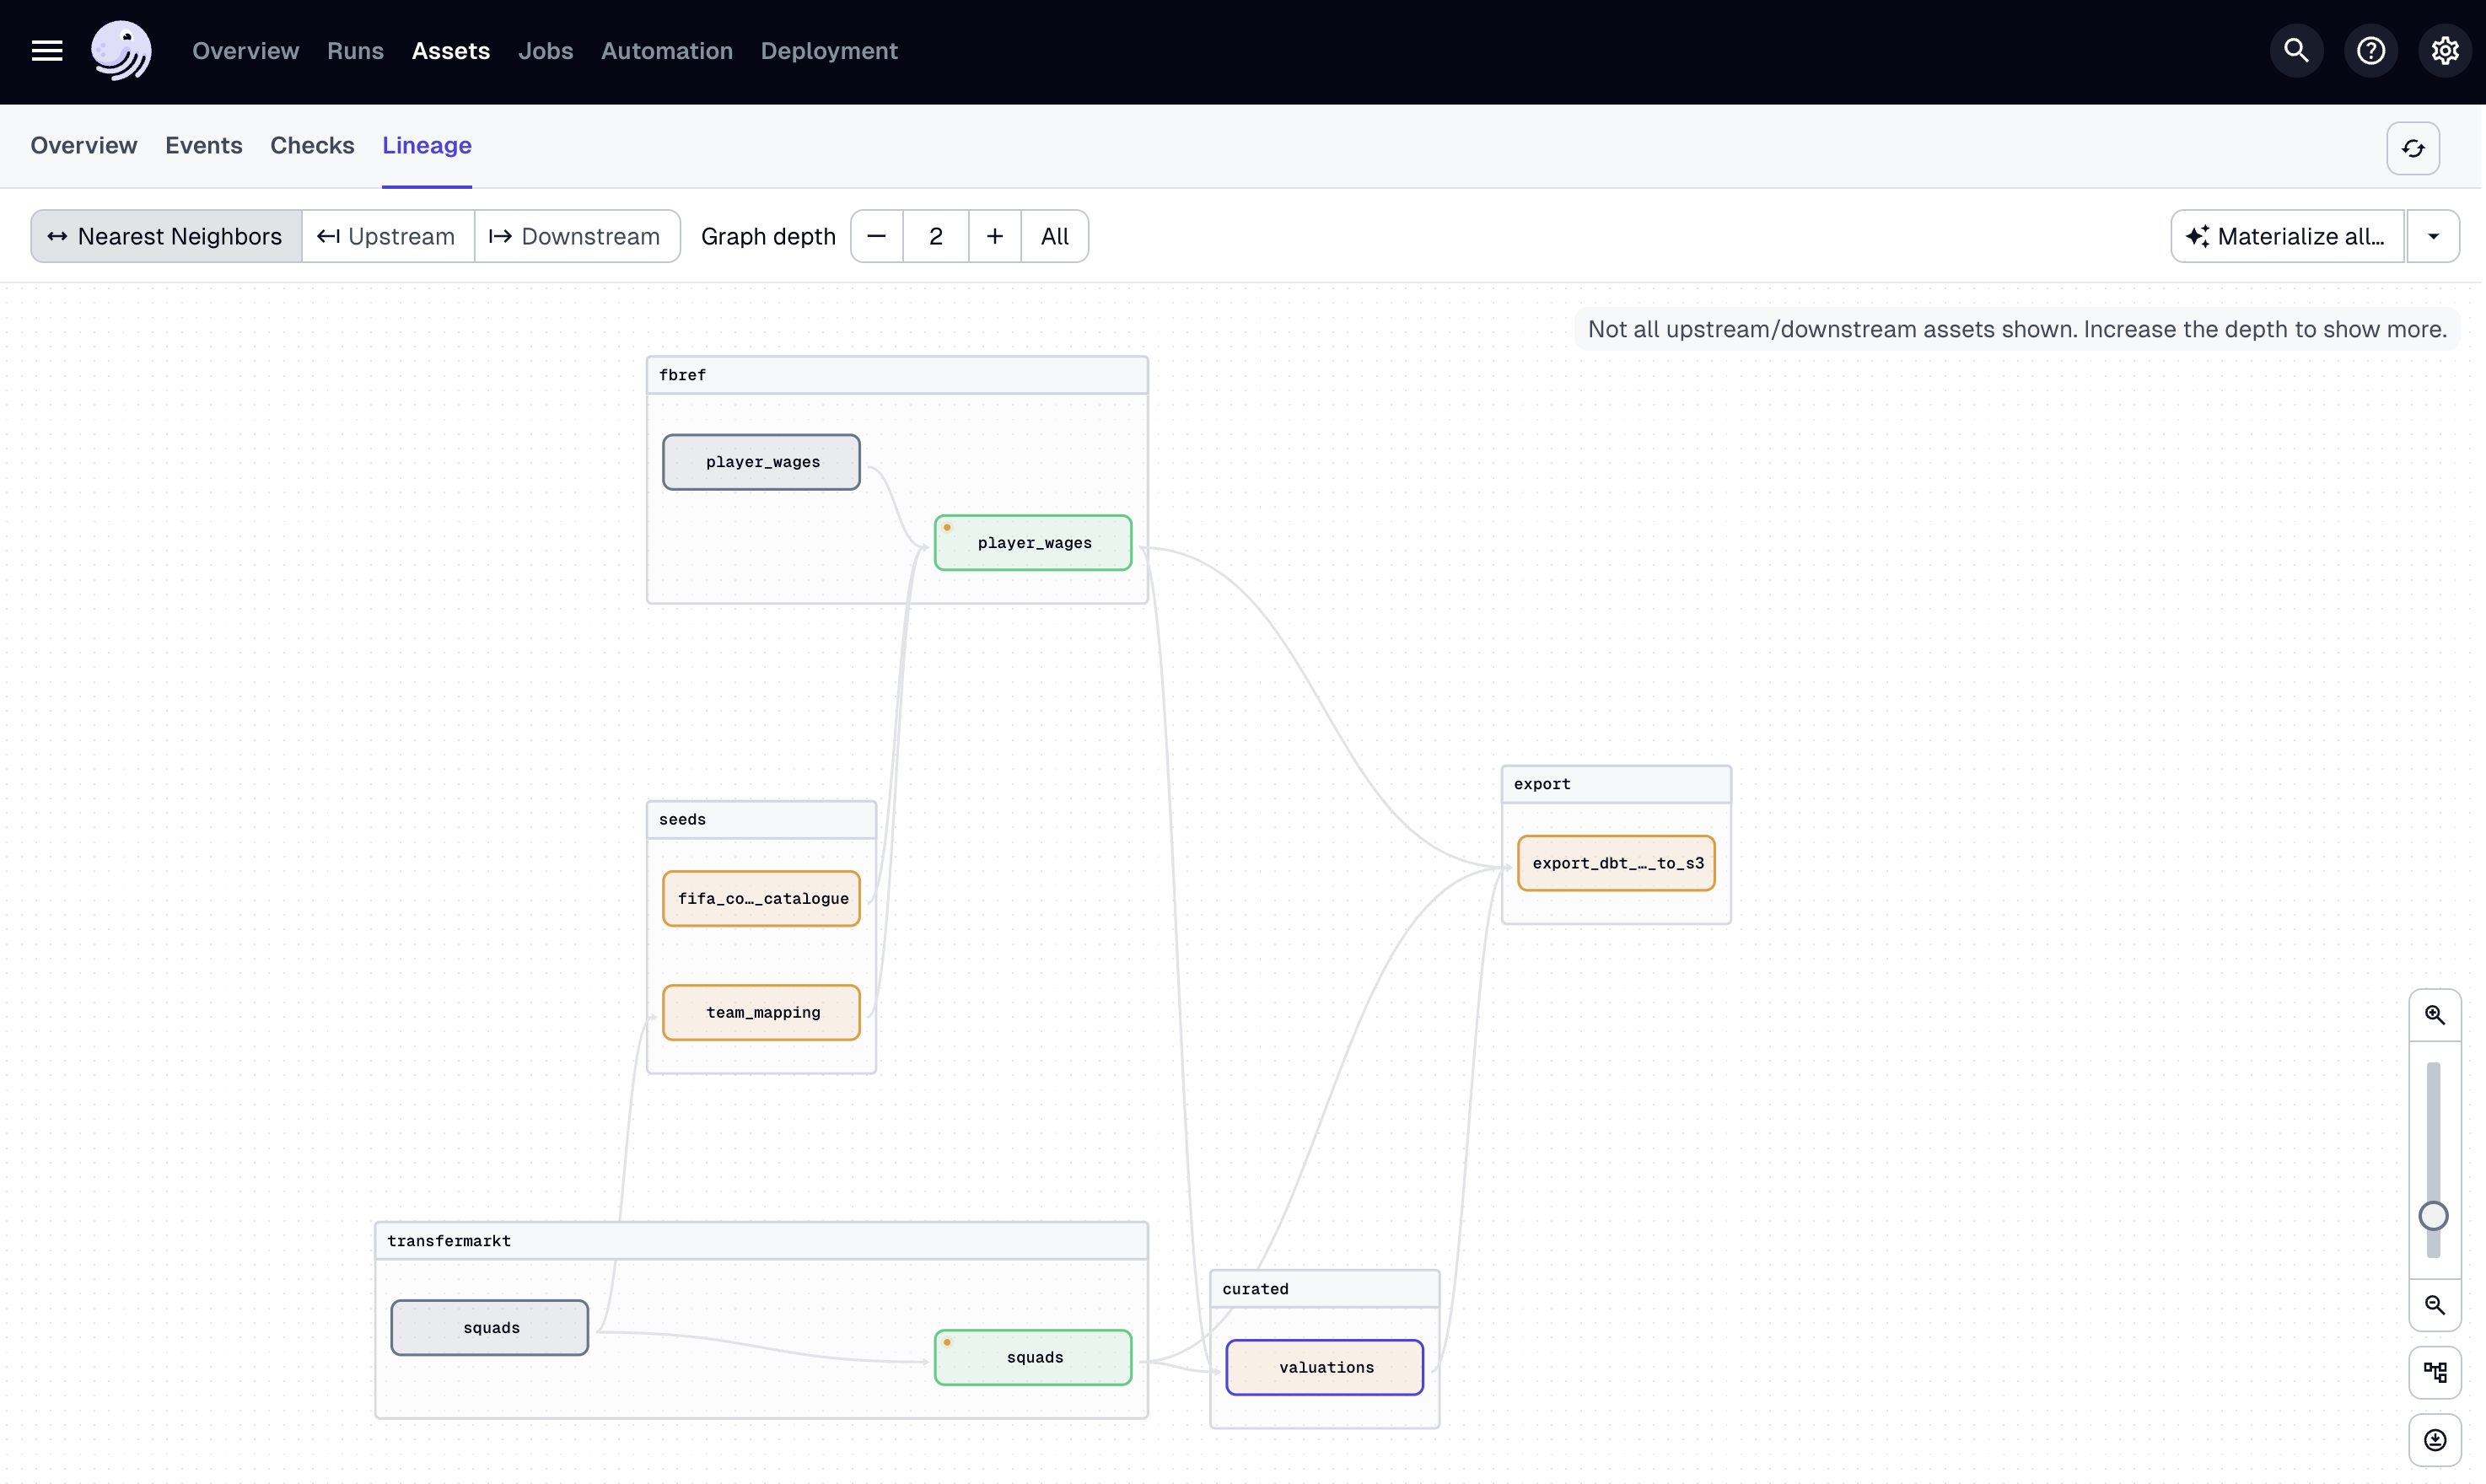Go to Runs in top navigation
Screen dimensions: 2486x1484
click(355, 51)
